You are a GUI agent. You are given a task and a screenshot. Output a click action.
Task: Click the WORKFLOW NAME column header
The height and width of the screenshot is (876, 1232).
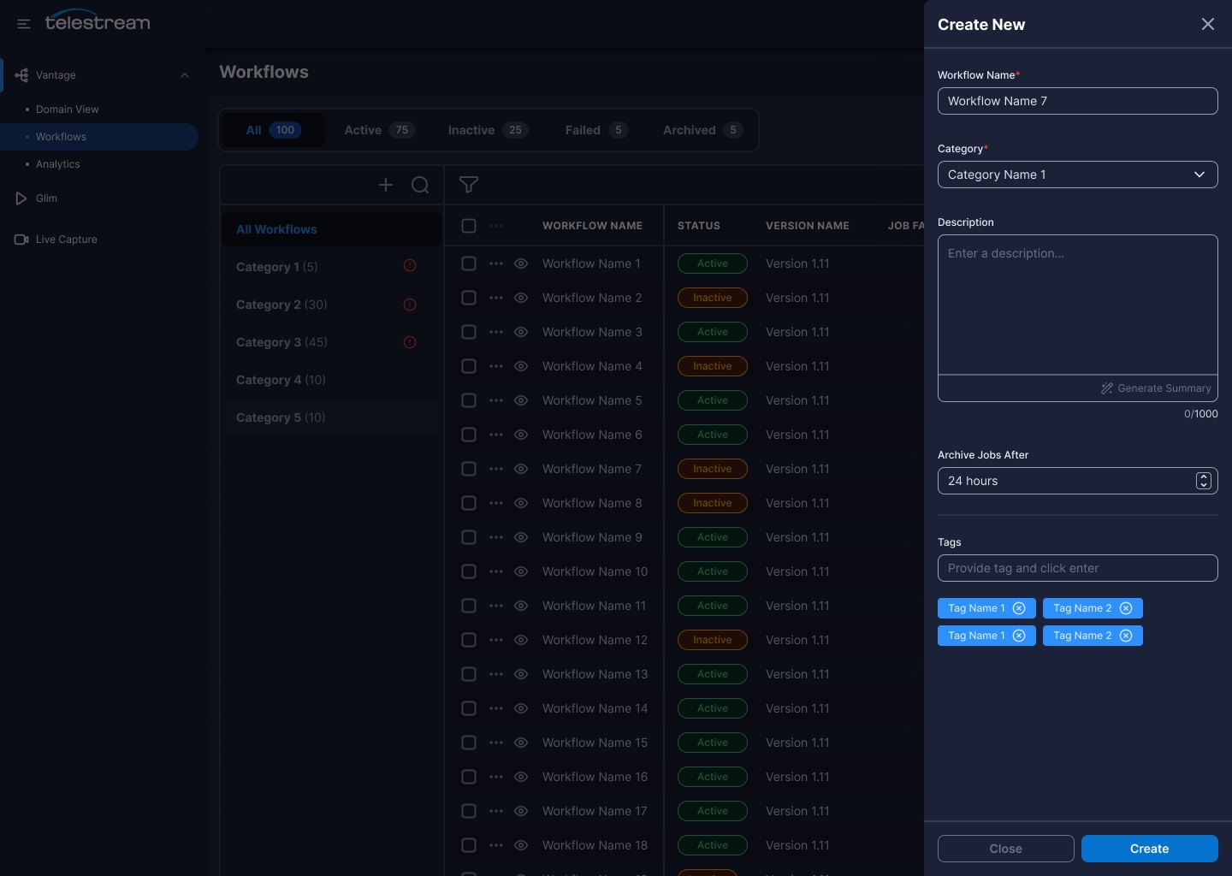[592, 226]
